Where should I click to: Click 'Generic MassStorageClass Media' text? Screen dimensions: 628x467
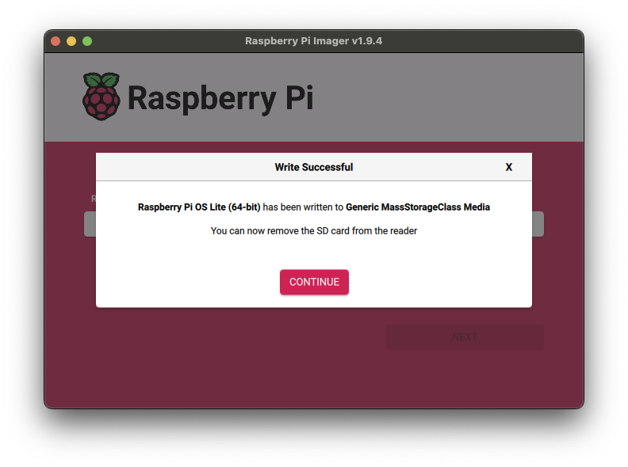pyautogui.click(x=418, y=207)
